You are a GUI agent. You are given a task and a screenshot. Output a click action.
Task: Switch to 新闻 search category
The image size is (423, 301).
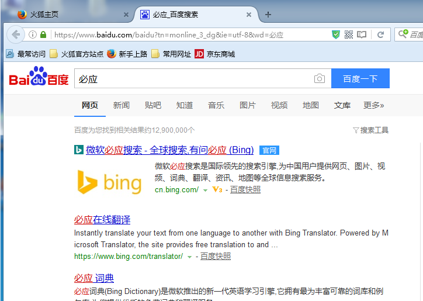click(122, 105)
